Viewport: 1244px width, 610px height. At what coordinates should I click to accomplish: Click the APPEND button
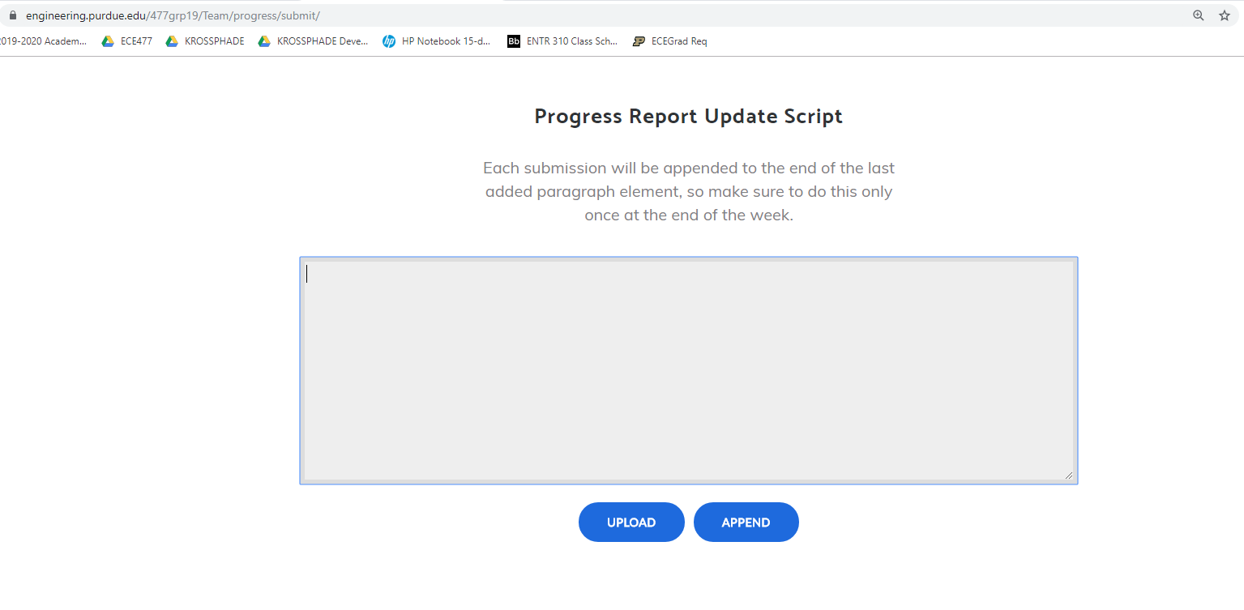(x=746, y=523)
